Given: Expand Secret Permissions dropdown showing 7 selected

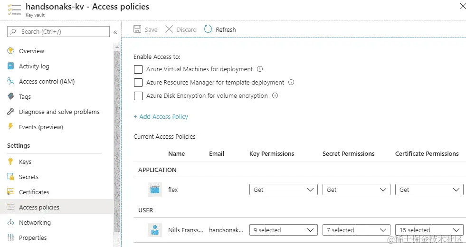Looking at the screenshot, I should (x=356, y=230).
